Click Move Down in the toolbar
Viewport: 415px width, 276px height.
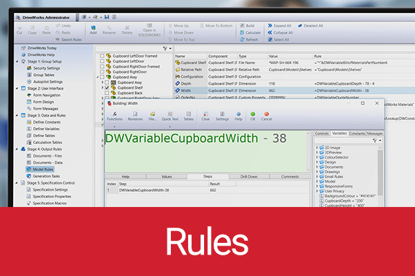pos(181,32)
